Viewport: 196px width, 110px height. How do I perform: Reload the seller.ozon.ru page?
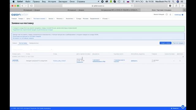coord(132,6)
